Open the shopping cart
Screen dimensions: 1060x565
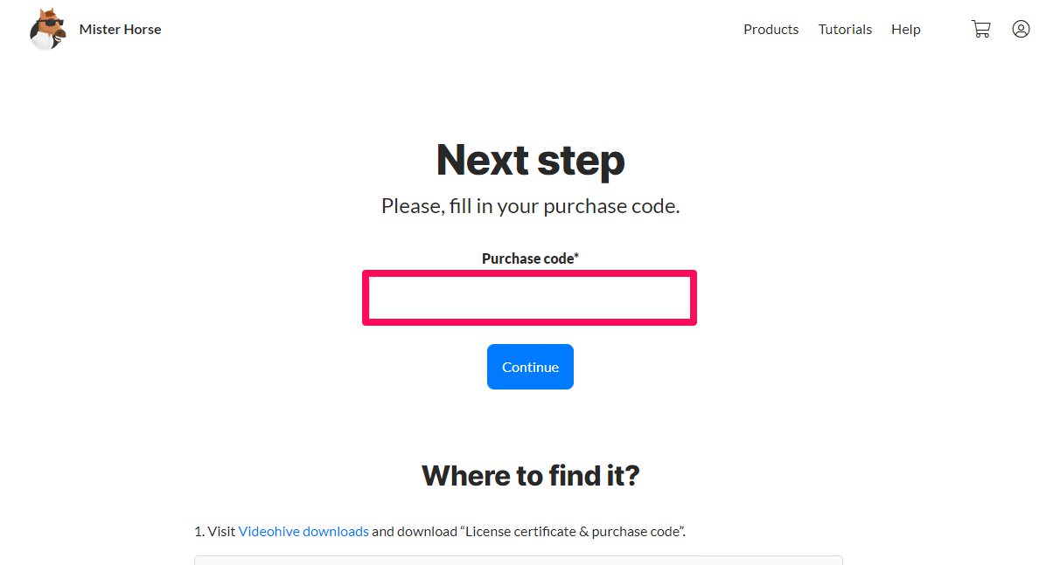pyautogui.click(x=980, y=29)
